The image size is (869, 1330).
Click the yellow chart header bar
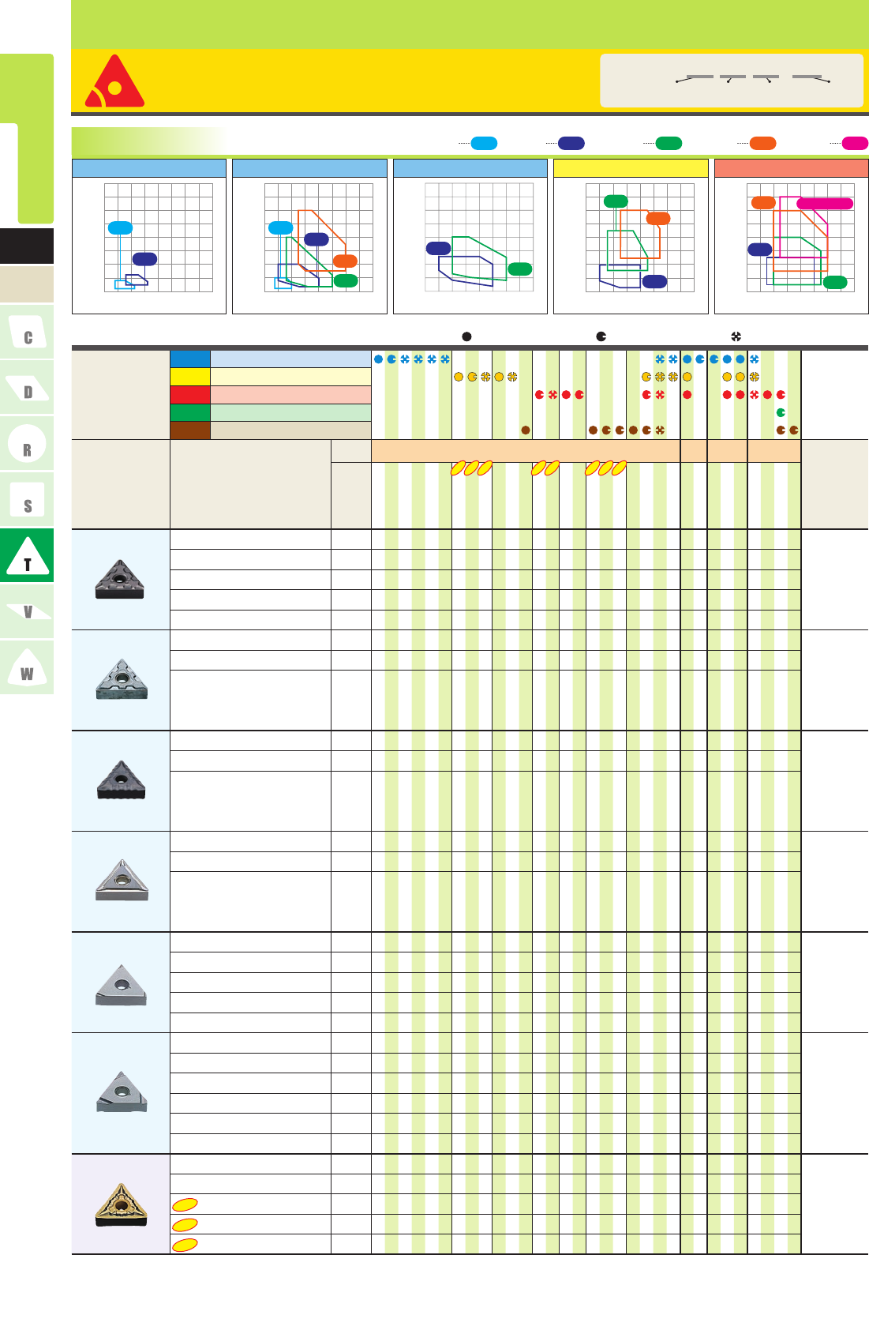coord(631,168)
